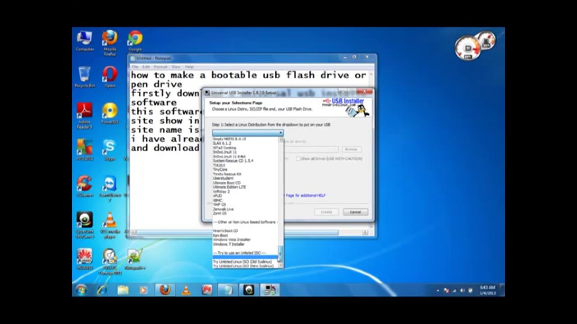Image resolution: width=577 pixels, height=324 pixels.
Task: Open VLC from the taskbar
Action: 186,290
